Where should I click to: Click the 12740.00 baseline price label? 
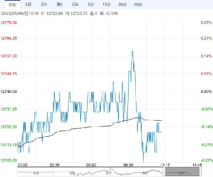pyautogui.click(x=9, y=92)
